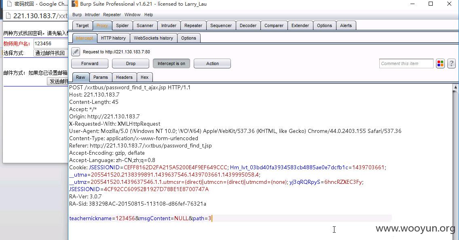Image resolution: width=459 pixels, height=240 pixels.
Task: Open the main Options tab
Action: (324, 25)
